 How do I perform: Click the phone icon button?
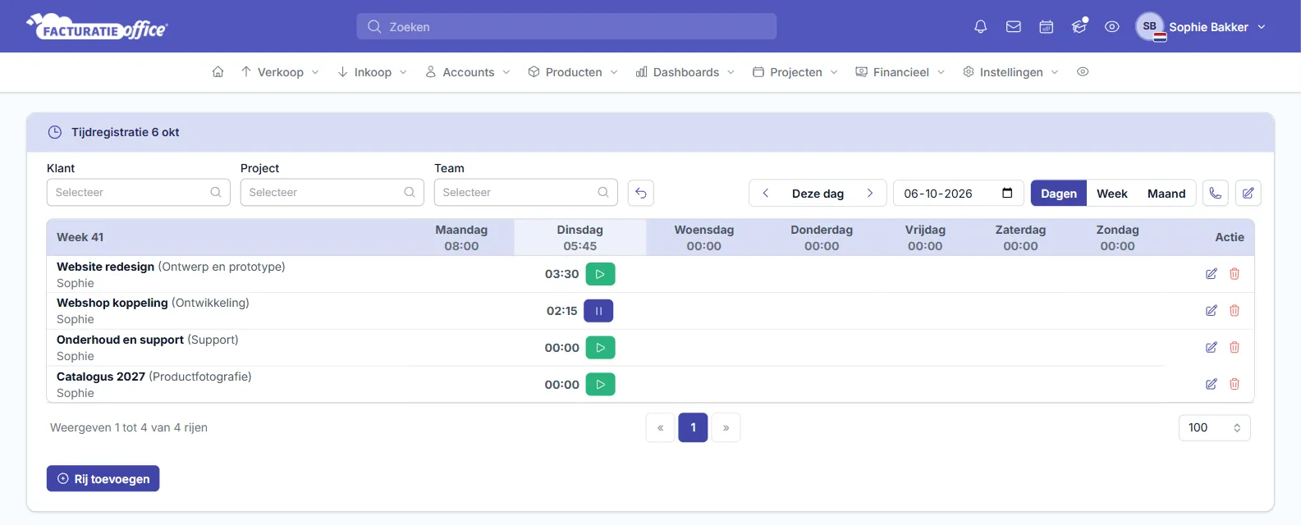point(1216,194)
